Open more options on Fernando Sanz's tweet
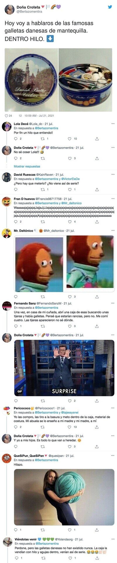Image resolution: width=117 pixels, height=563 pixels. 113,303
